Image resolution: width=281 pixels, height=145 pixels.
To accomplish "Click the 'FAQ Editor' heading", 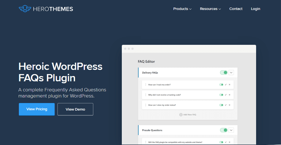I will point(146,62).
